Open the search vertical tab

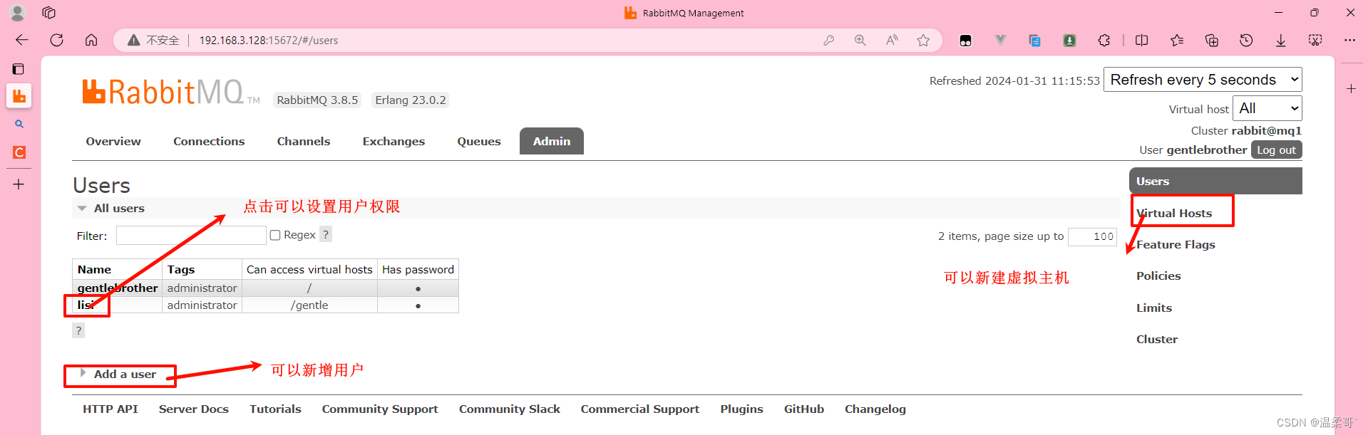19,124
